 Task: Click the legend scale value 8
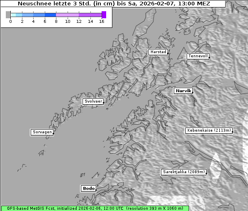coord(56,21)
